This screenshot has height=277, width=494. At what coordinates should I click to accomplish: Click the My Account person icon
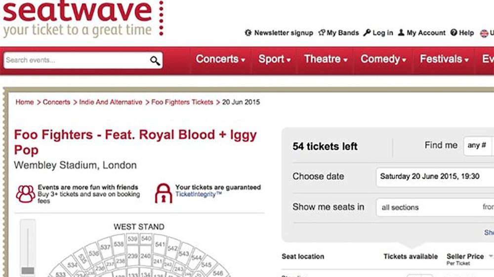pyautogui.click(x=401, y=33)
